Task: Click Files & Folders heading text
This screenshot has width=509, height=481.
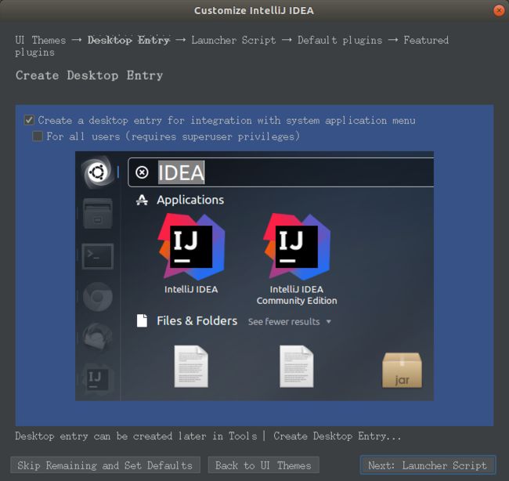Action: (x=197, y=321)
